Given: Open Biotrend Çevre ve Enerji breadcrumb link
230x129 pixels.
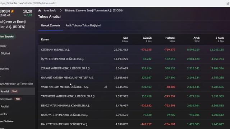Looking at the screenshot, I should [x=94, y=10].
